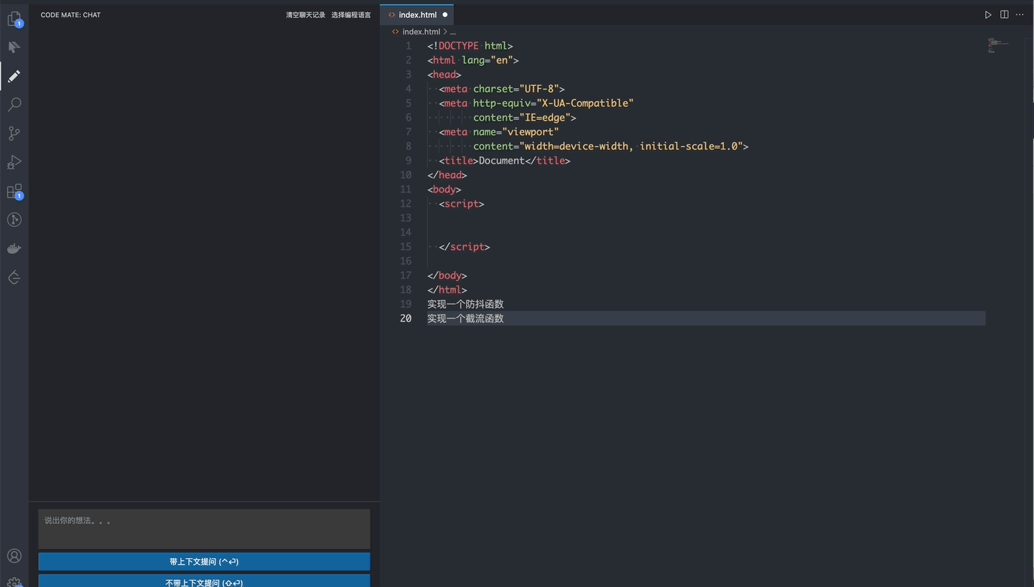Click line number 1 in gutter
The height and width of the screenshot is (587, 1034).
(x=409, y=45)
